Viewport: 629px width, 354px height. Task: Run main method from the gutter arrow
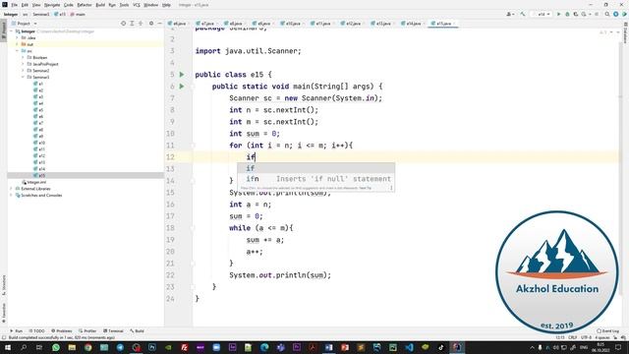click(x=182, y=87)
